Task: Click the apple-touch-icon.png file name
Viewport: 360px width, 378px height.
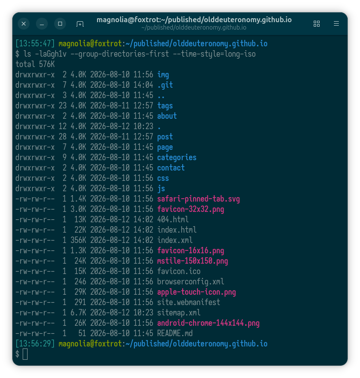Action: click(196, 292)
